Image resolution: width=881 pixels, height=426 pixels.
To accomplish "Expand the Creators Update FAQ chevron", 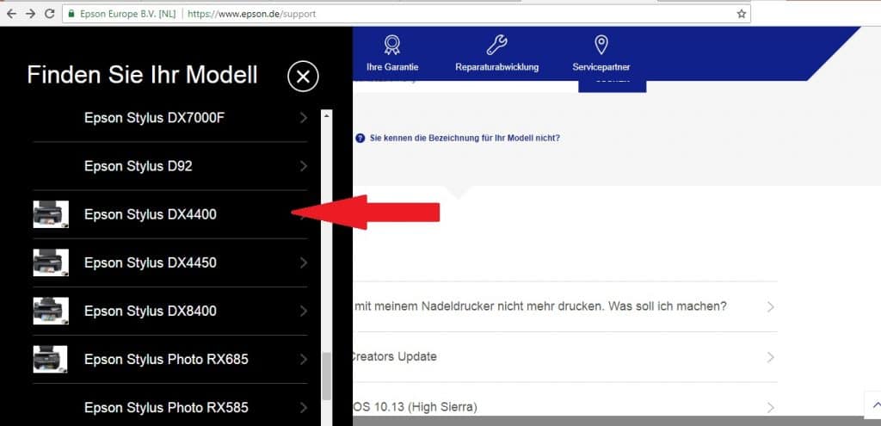I will [x=770, y=357].
